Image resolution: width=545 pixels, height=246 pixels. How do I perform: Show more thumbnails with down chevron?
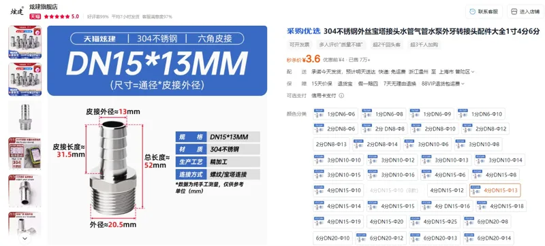[x=25, y=239]
